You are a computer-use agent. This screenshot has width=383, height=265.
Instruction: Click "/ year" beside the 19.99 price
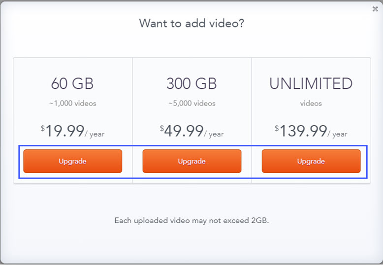(x=95, y=134)
